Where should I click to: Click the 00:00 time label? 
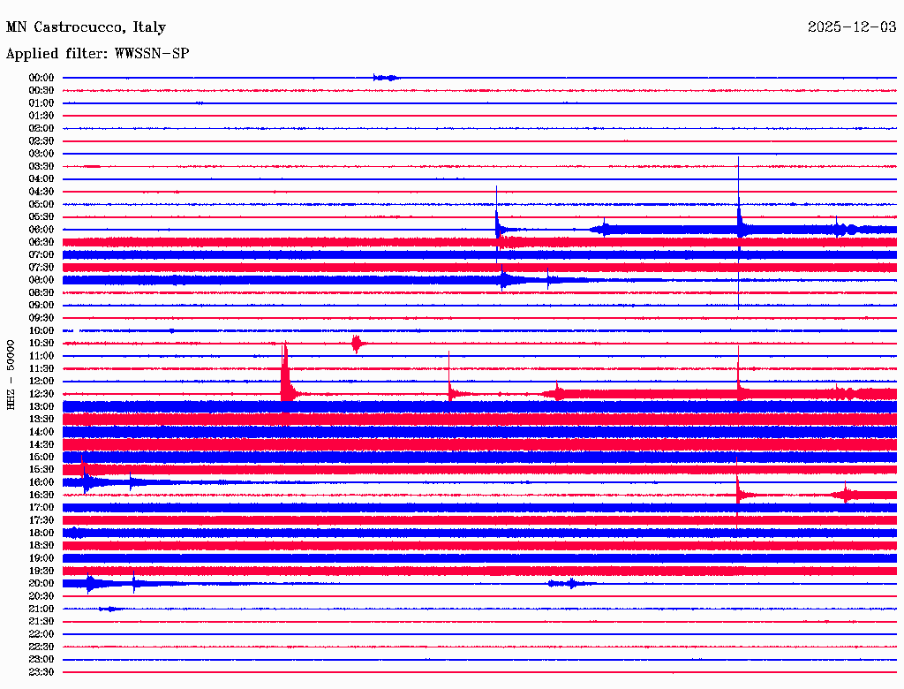coord(41,78)
